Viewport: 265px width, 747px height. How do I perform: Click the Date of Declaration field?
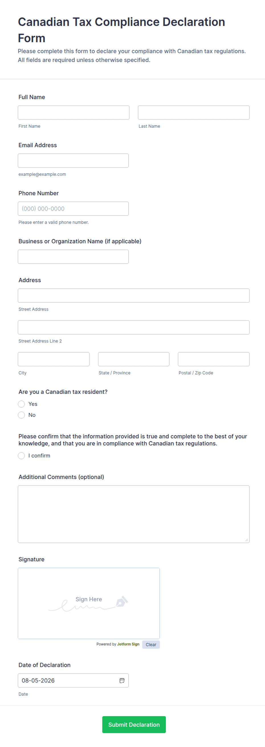[73, 680]
